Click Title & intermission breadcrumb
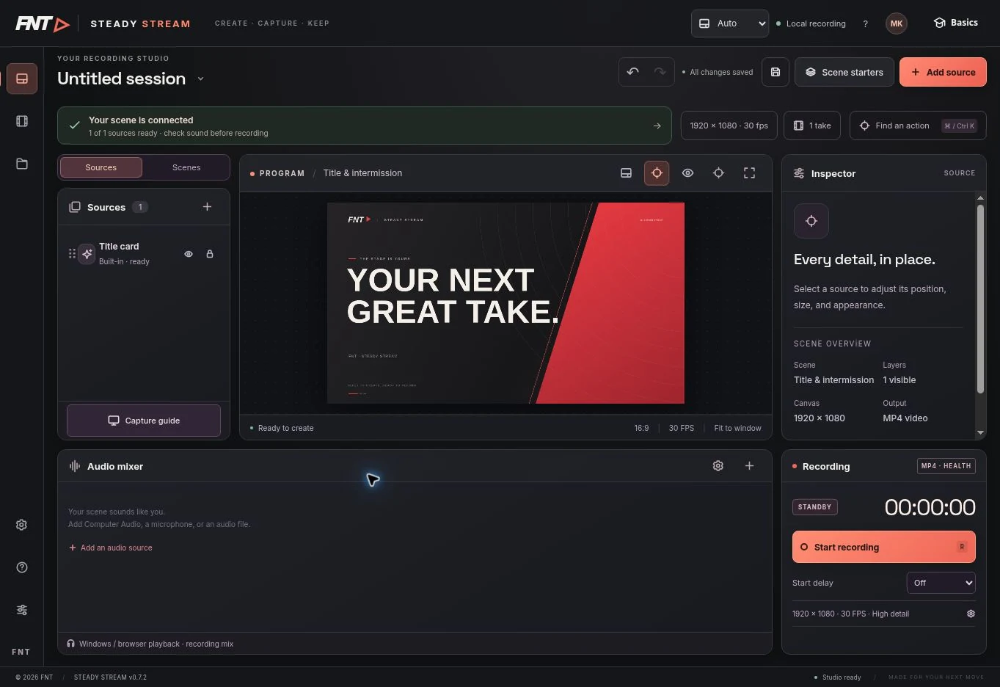The height and width of the screenshot is (687, 1000). [362, 173]
